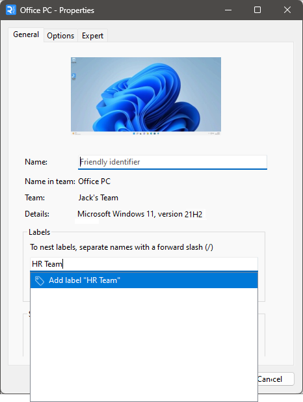Maximize the Properties window
303x402 pixels.
pos(257,10)
